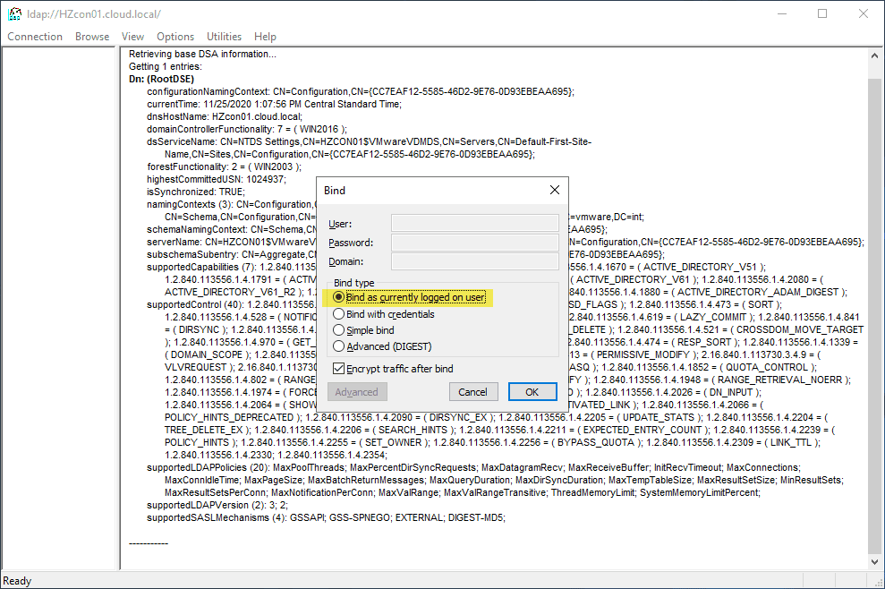Open the View menu
Screen dimensions: 885x589
(132, 36)
